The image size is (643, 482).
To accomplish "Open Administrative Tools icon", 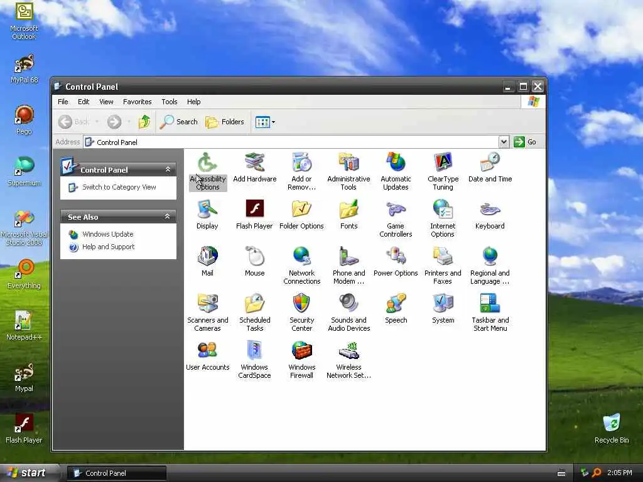I will [x=349, y=171].
